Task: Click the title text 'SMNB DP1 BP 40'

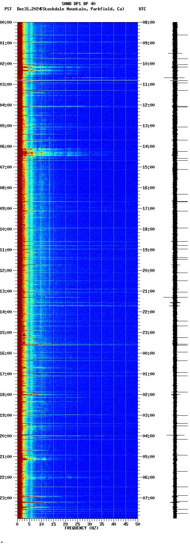Action: (78, 4)
